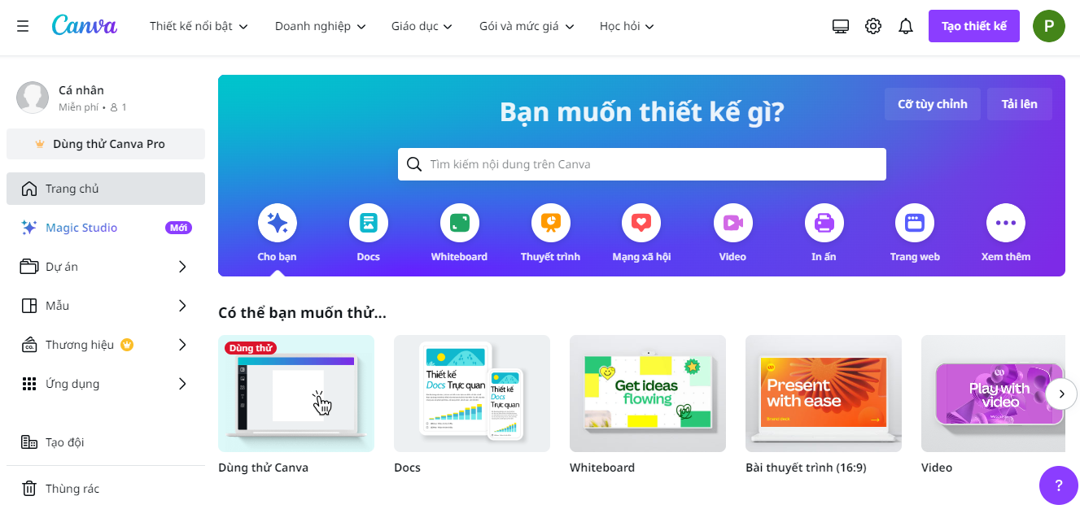This screenshot has height=509, width=1080.
Task: Select the Whiteboard category icon
Action: click(460, 223)
